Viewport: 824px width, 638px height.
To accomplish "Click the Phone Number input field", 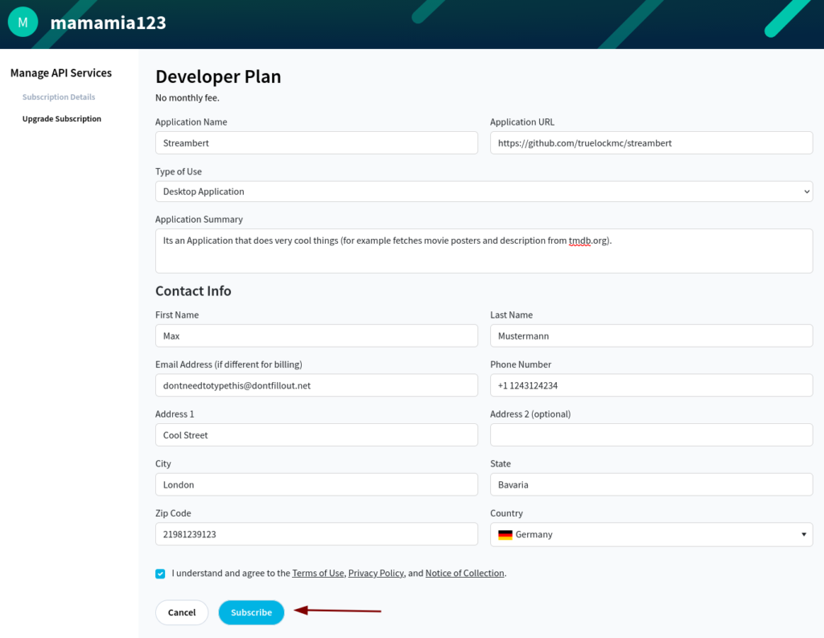I will pos(651,385).
